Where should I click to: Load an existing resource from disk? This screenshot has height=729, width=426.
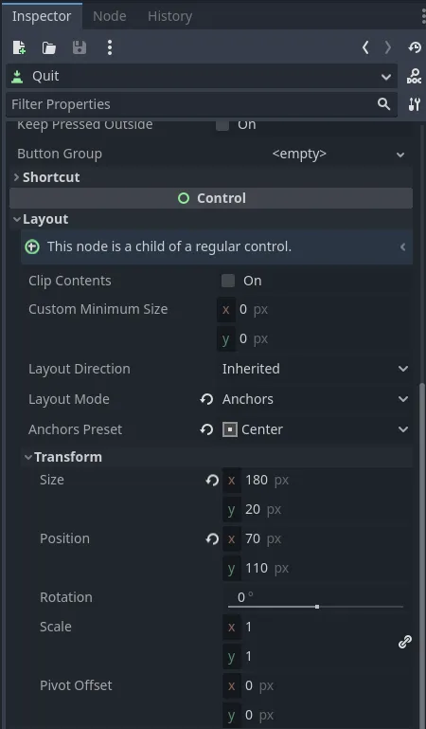click(x=48, y=47)
